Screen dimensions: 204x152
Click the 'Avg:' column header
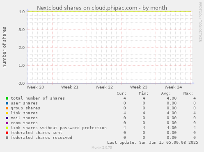166,93
